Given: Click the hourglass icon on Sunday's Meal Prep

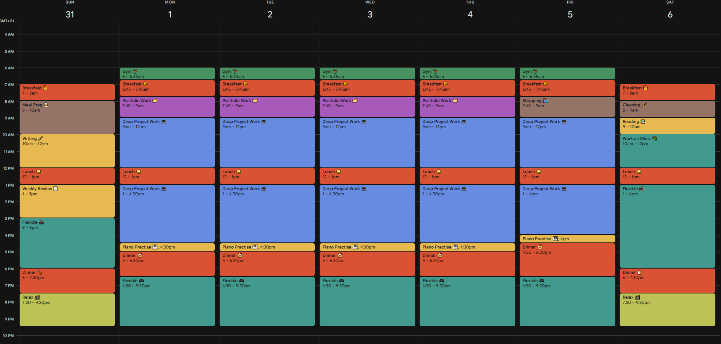Looking at the screenshot, I should 46,105.
